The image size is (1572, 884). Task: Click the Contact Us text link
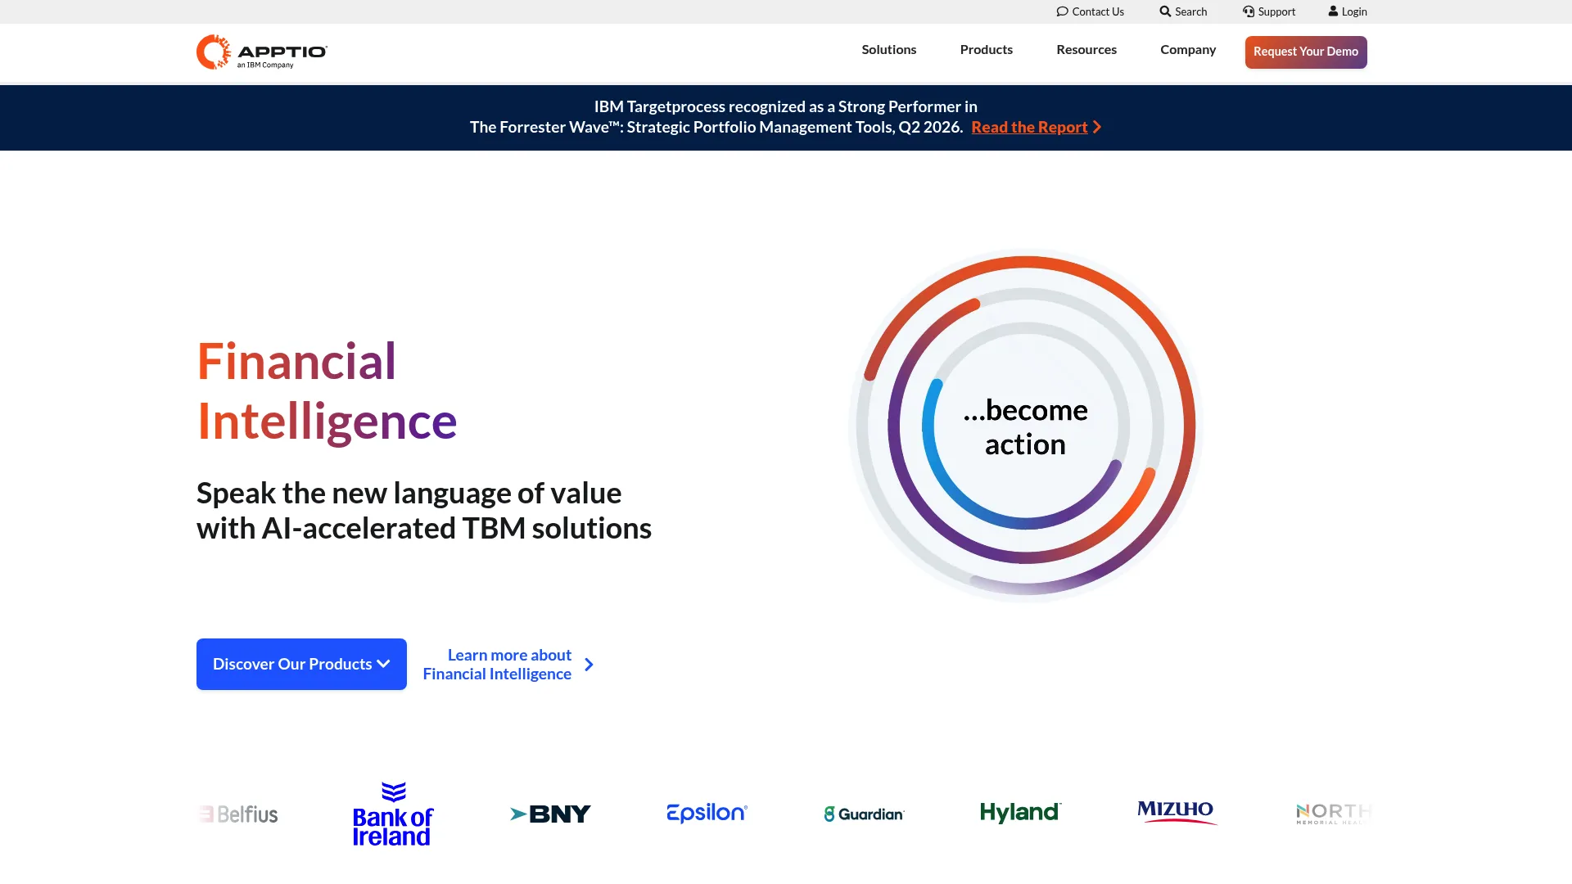click(x=1098, y=11)
